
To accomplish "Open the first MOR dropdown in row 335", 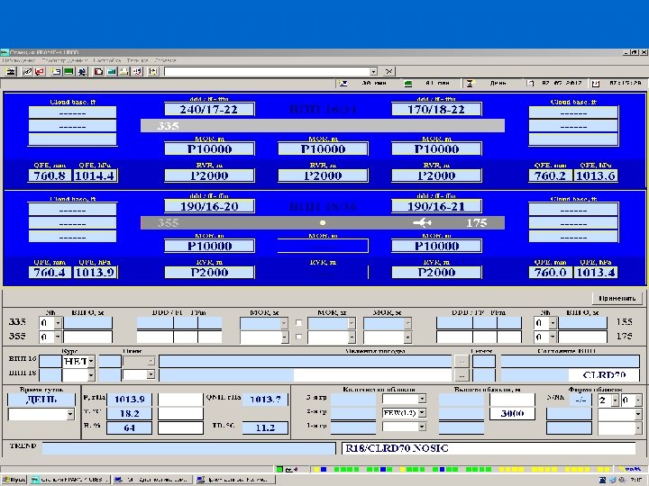I will (284, 323).
